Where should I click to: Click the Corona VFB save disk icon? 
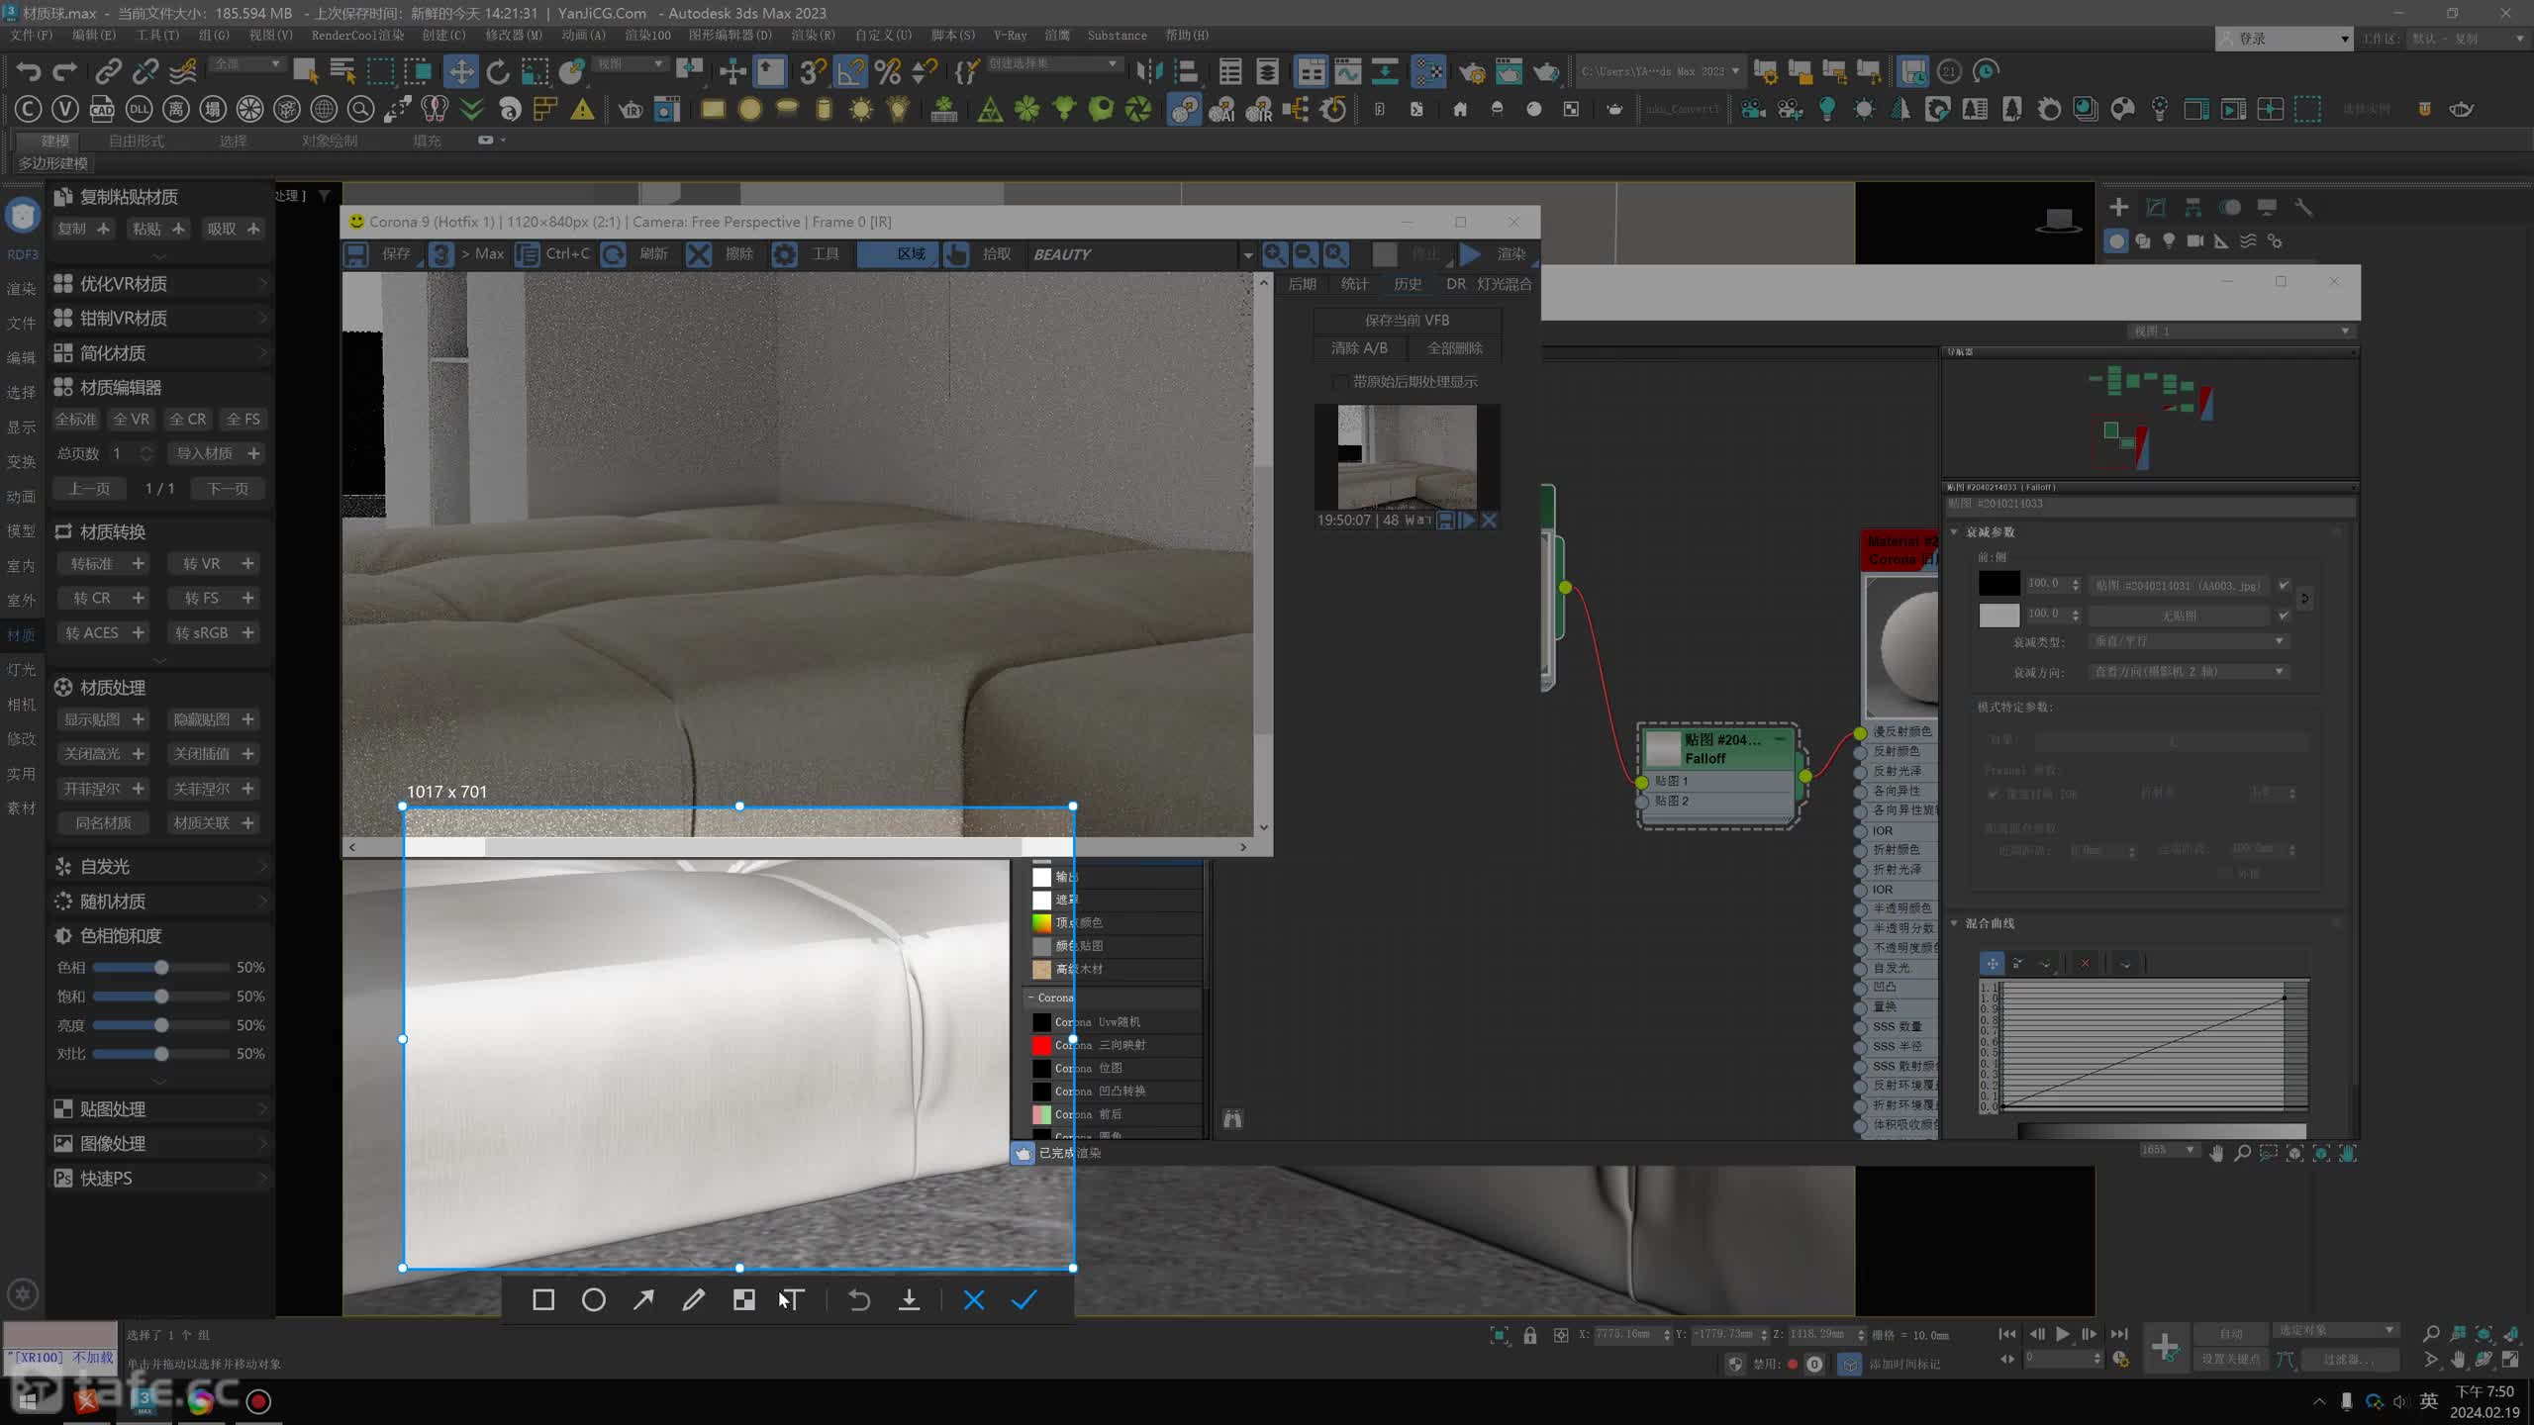coord(355,254)
